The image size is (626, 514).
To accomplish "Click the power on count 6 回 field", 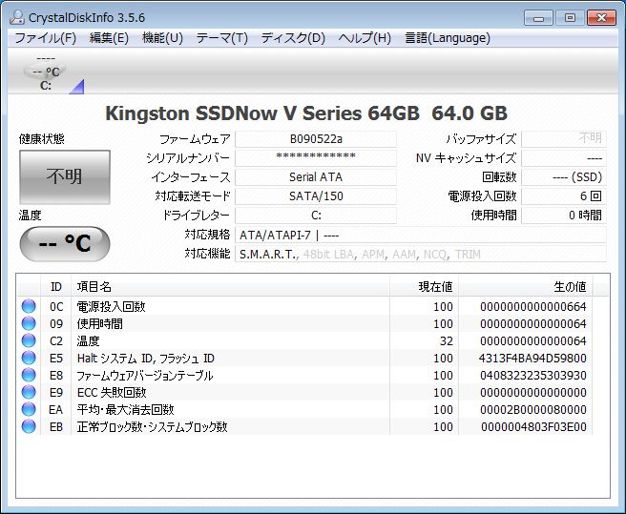I will tap(564, 196).
